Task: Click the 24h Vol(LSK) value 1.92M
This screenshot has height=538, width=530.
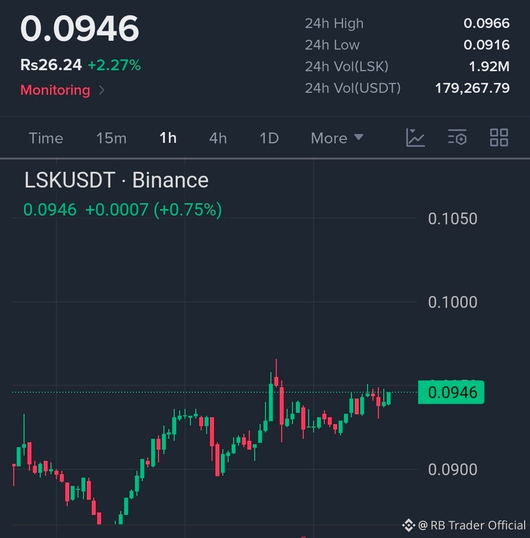Action: click(x=489, y=67)
